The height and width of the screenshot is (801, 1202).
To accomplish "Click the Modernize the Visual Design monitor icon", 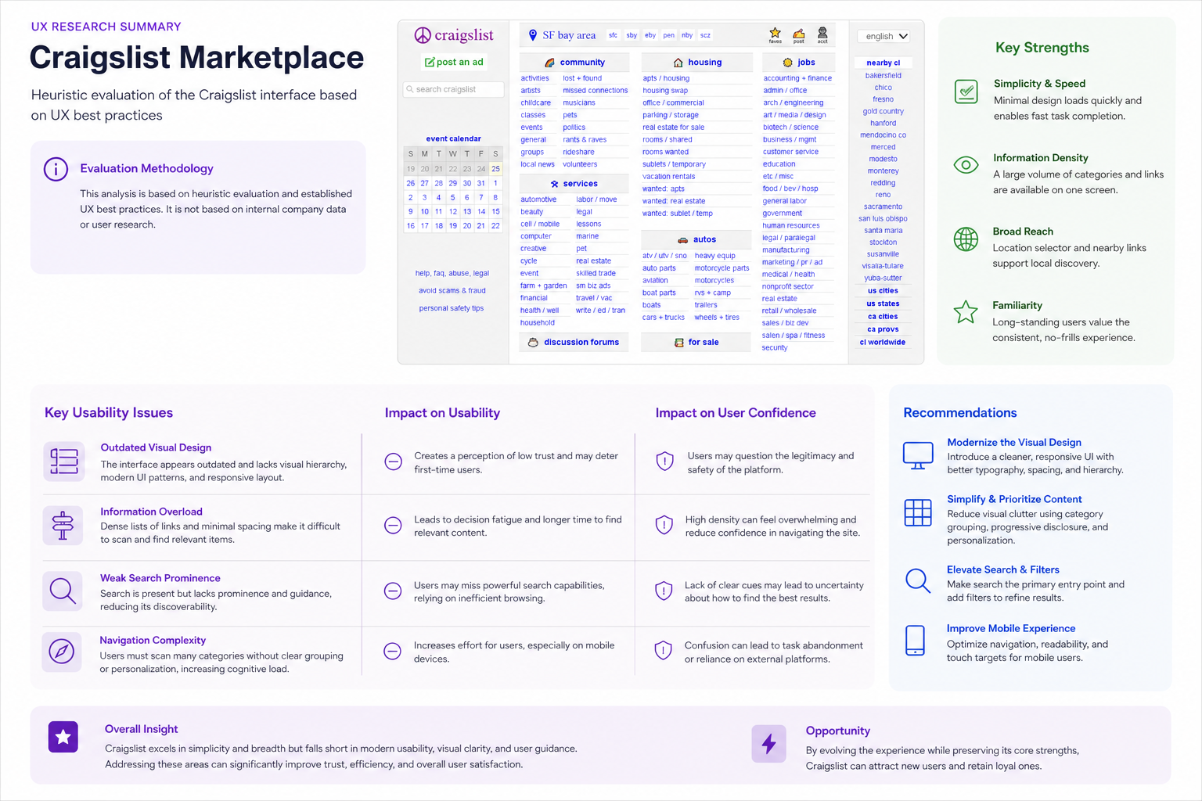I will pyautogui.click(x=918, y=455).
